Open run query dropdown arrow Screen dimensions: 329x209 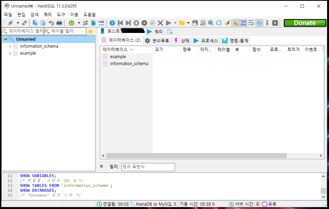[175, 23]
